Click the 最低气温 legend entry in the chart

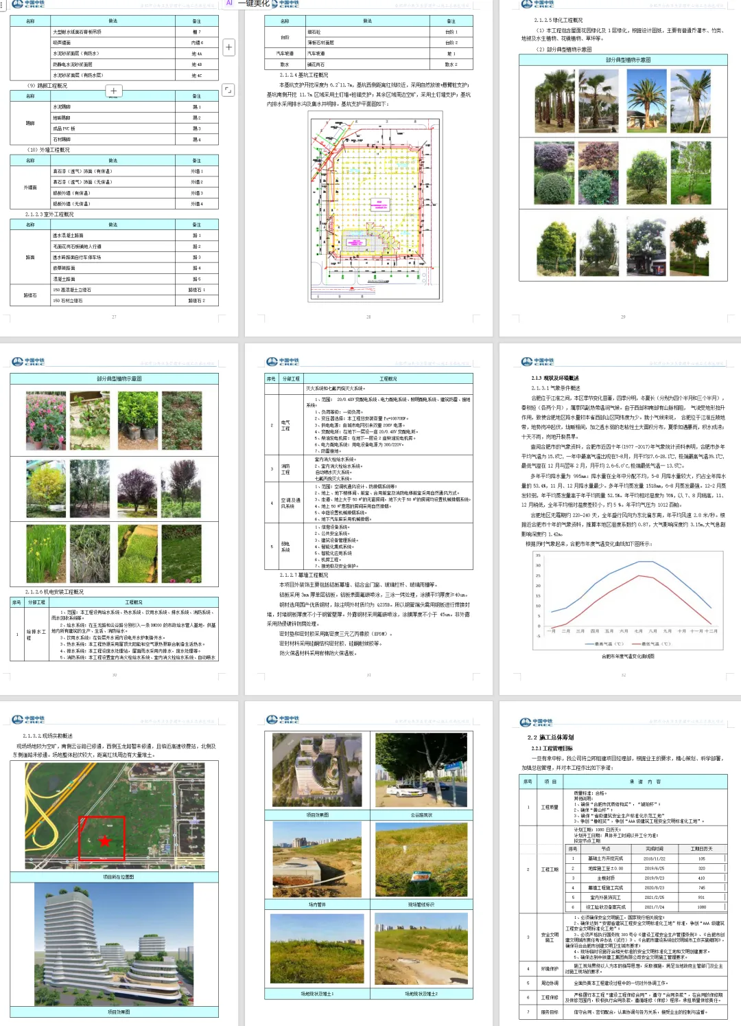coord(652,643)
